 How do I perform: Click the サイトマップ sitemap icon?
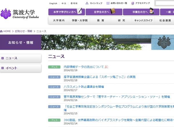[87, 3]
